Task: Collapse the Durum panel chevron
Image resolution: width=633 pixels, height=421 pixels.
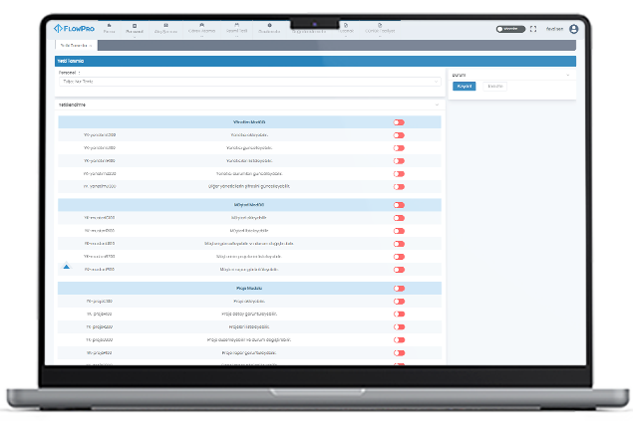Action: pyautogui.click(x=567, y=75)
